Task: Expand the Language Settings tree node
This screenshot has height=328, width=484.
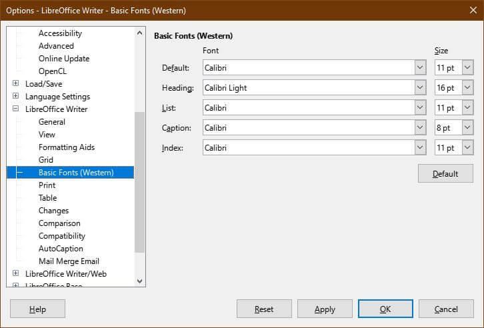Action: coord(15,97)
